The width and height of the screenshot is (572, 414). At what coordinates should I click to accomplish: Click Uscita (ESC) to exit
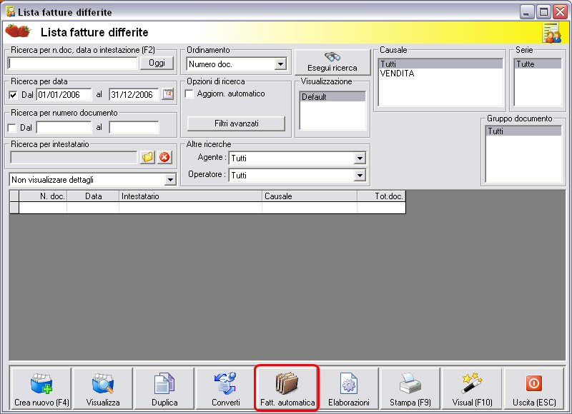[x=534, y=388]
